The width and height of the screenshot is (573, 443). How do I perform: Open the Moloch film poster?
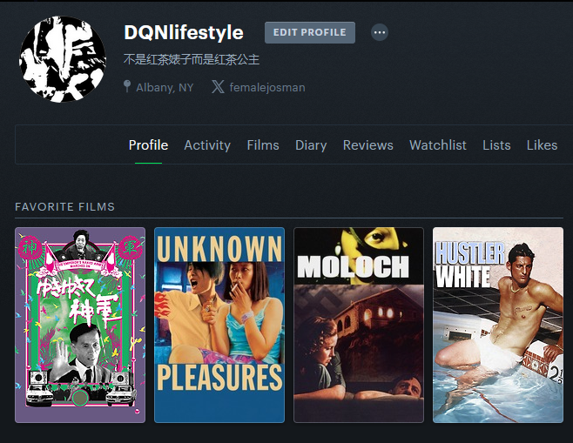[x=359, y=325]
